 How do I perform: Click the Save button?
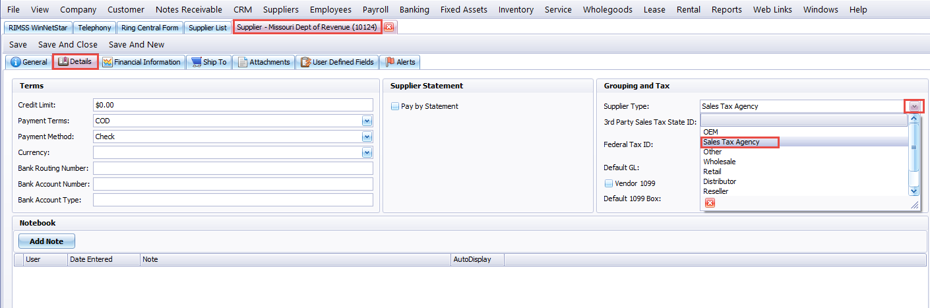pyautogui.click(x=18, y=45)
